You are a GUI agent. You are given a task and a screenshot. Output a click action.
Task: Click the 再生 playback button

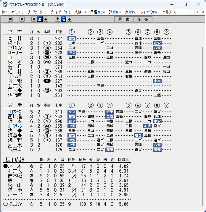click(124, 19)
